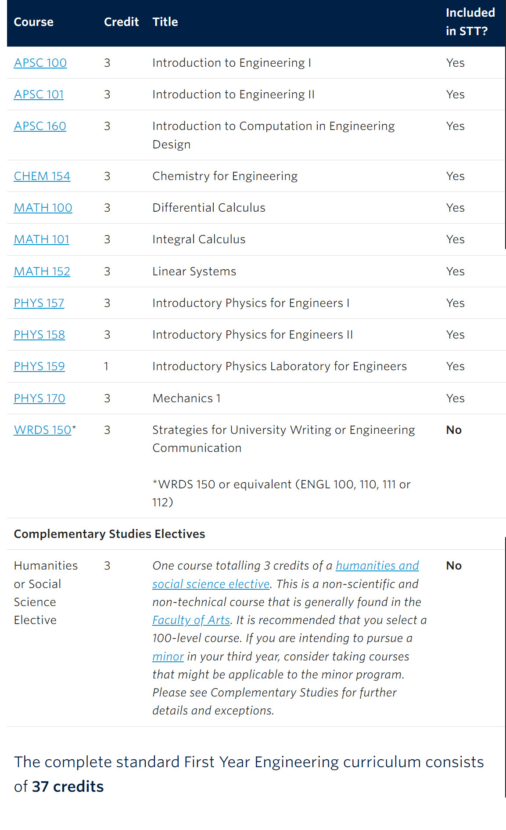Click the Included in STT? header
The image size is (506, 830).
coord(470,22)
